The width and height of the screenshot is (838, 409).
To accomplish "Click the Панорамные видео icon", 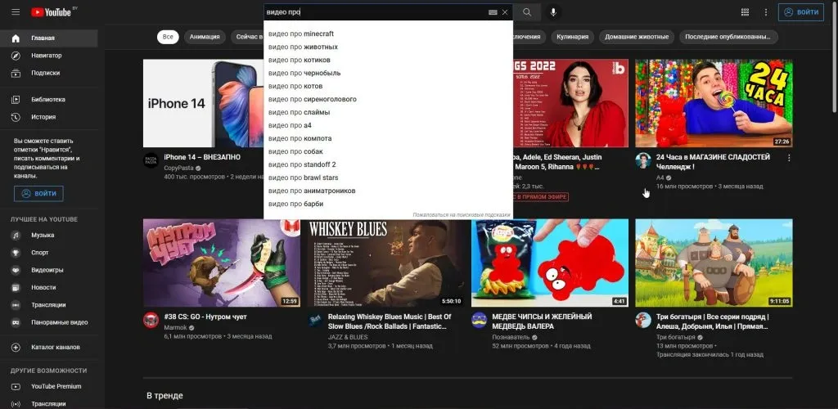I will coord(16,322).
